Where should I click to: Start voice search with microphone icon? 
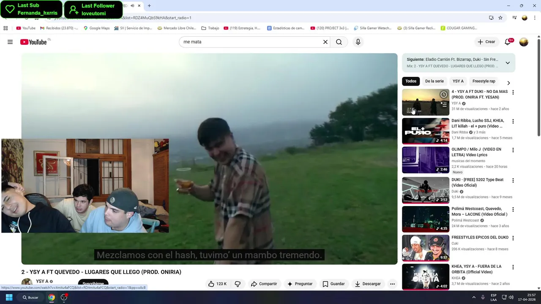point(358,42)
